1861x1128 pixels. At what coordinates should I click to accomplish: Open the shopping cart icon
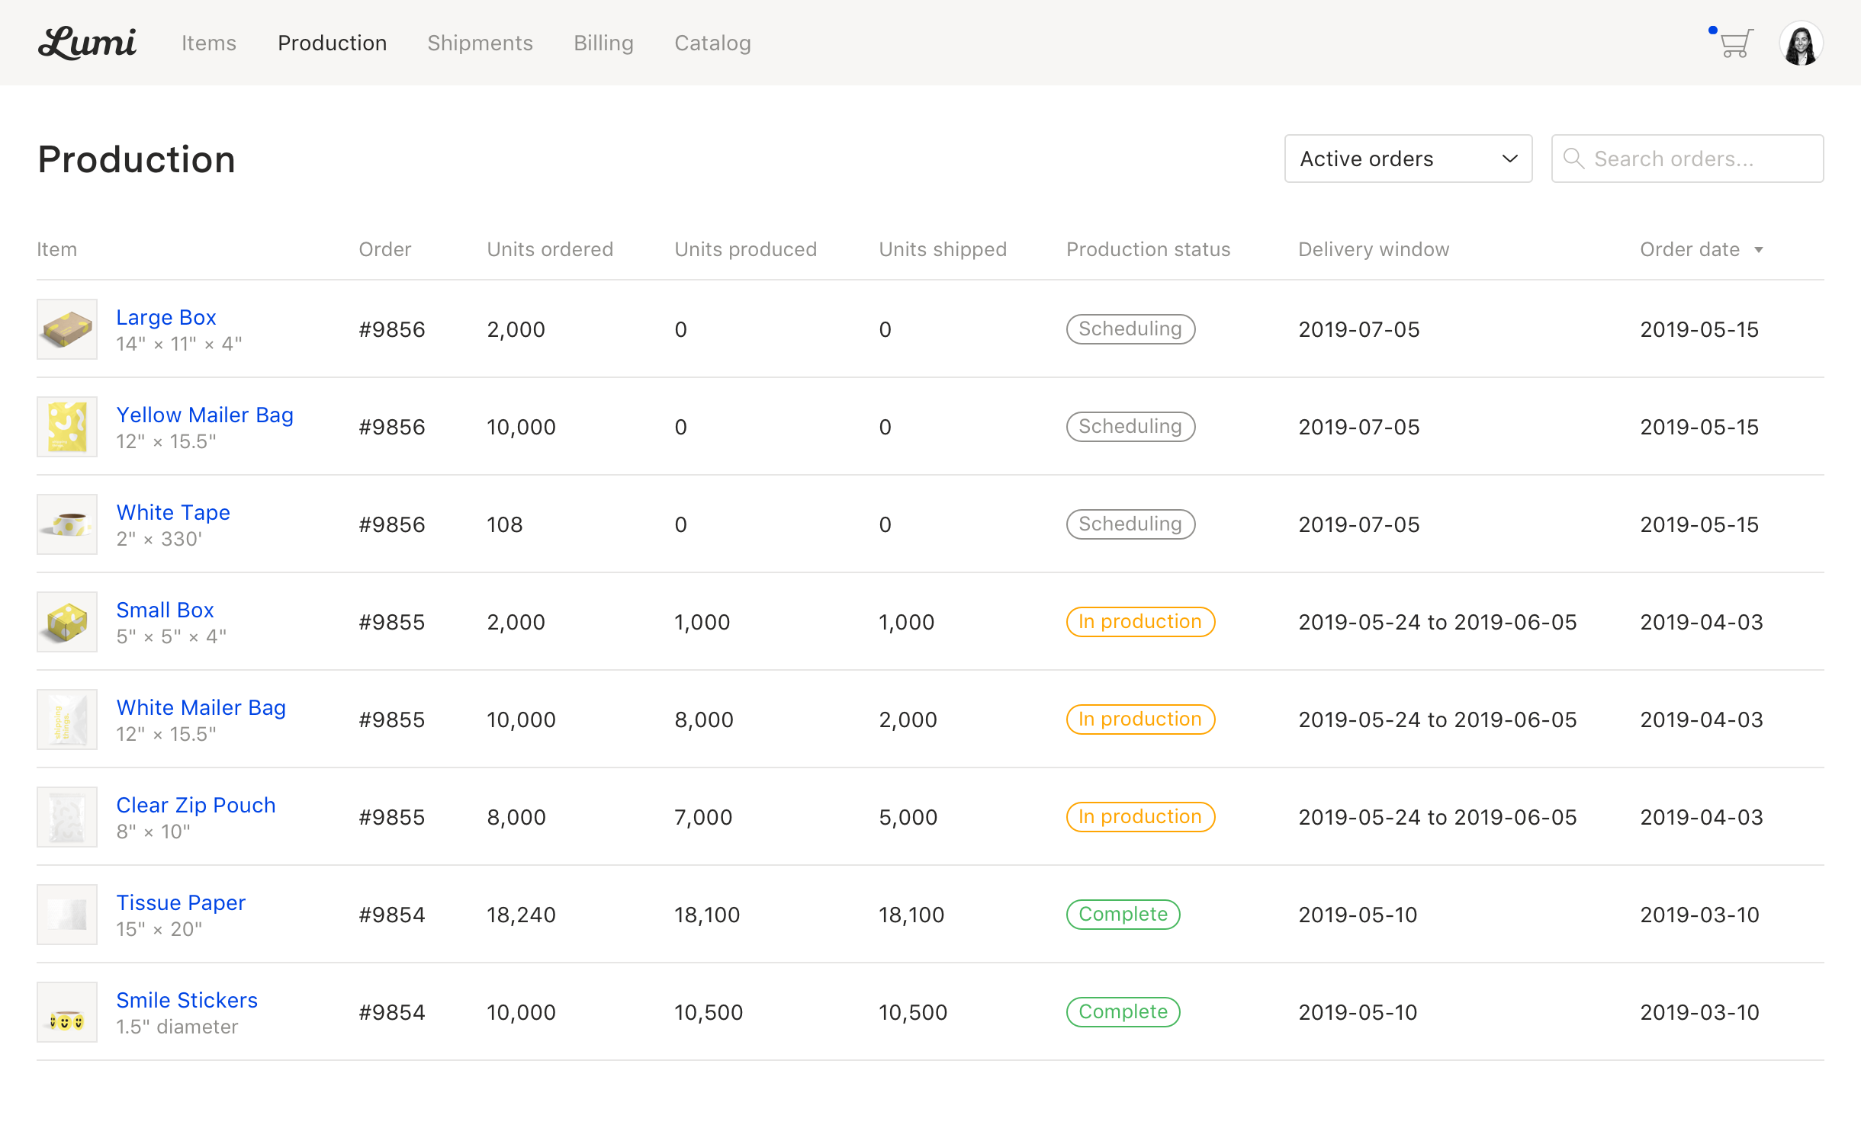click(1736, 43)
